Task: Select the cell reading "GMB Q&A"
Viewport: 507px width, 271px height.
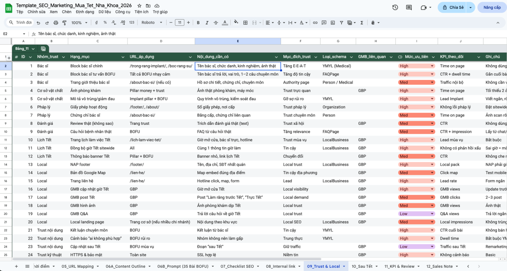Action: tap(98, 214)
